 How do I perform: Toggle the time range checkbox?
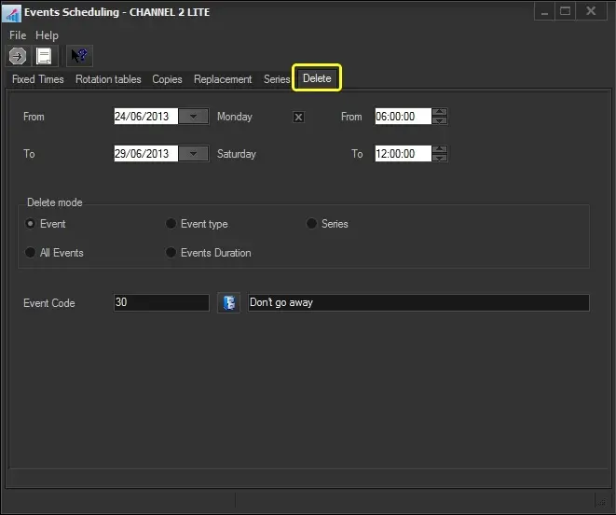(298, 118)
